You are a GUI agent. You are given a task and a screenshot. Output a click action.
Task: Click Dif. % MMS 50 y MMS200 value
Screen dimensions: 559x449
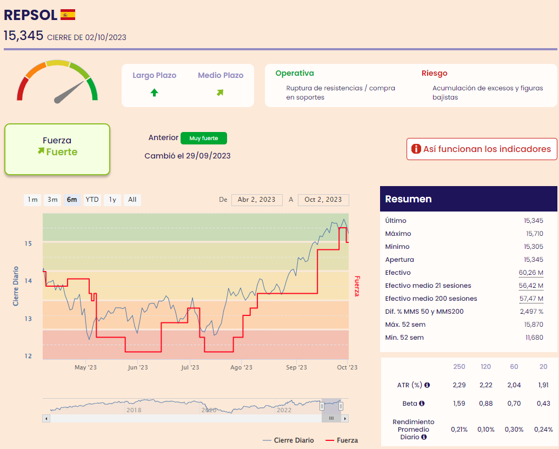coord(531,312)
